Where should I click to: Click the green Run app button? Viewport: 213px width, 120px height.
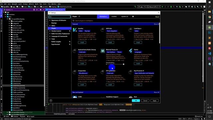coord(162,7)
